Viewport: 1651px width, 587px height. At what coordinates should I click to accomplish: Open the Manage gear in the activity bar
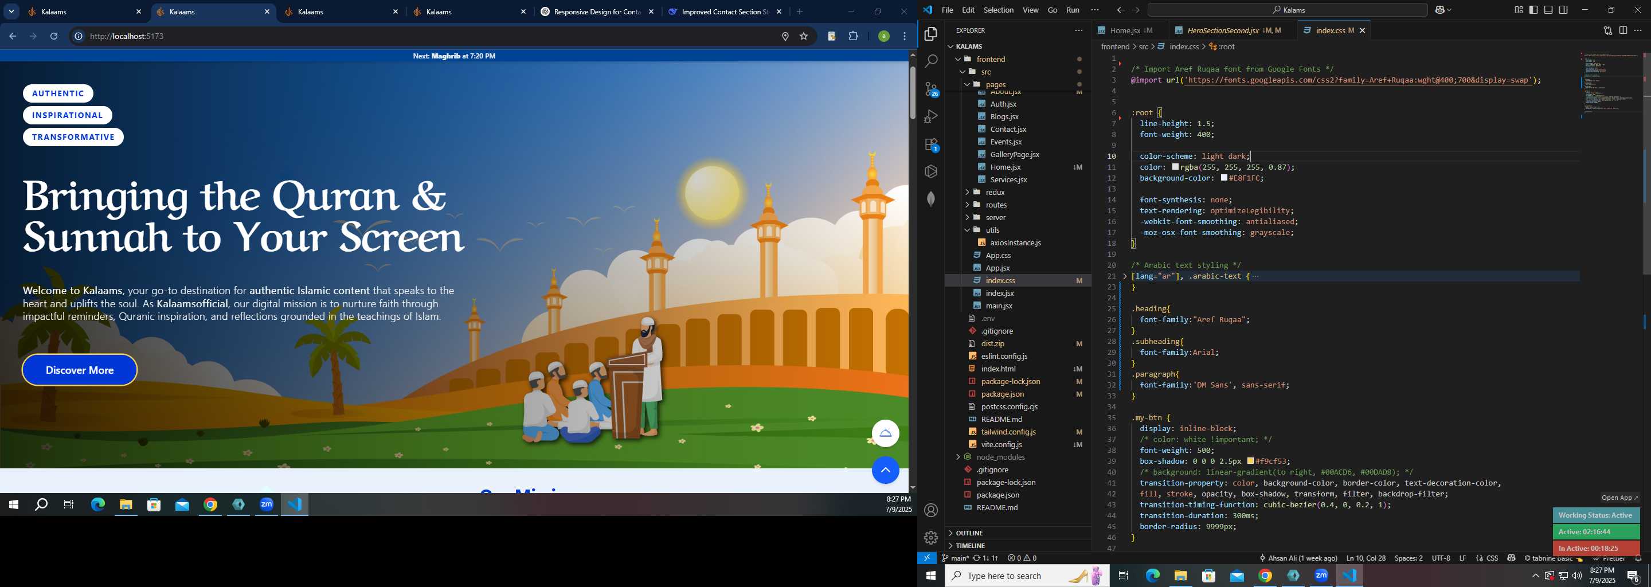click(x=931, y=538)
